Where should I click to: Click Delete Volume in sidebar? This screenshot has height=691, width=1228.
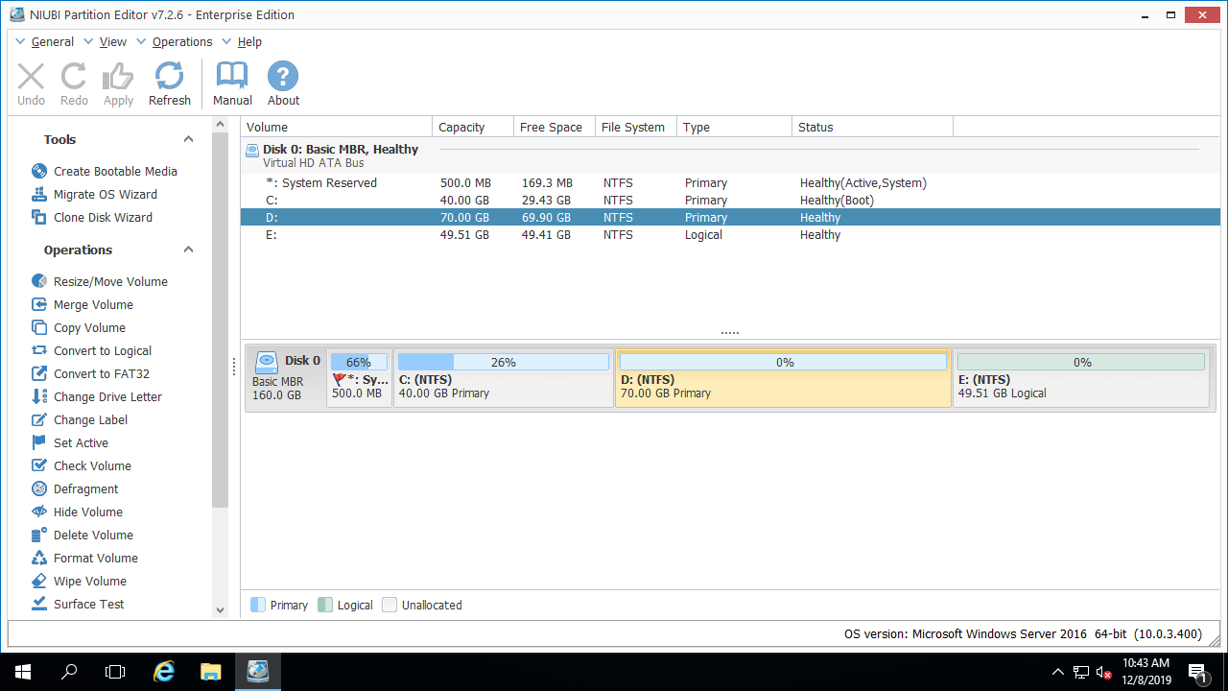pyautogui.click(x=93, y=535)
